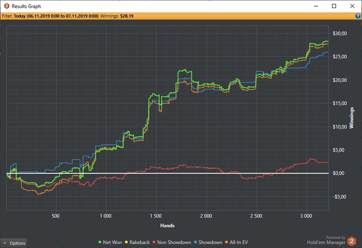Click the All-In EV legend label
This screenshot has height=248, width=362.
[x=238, y=242]
